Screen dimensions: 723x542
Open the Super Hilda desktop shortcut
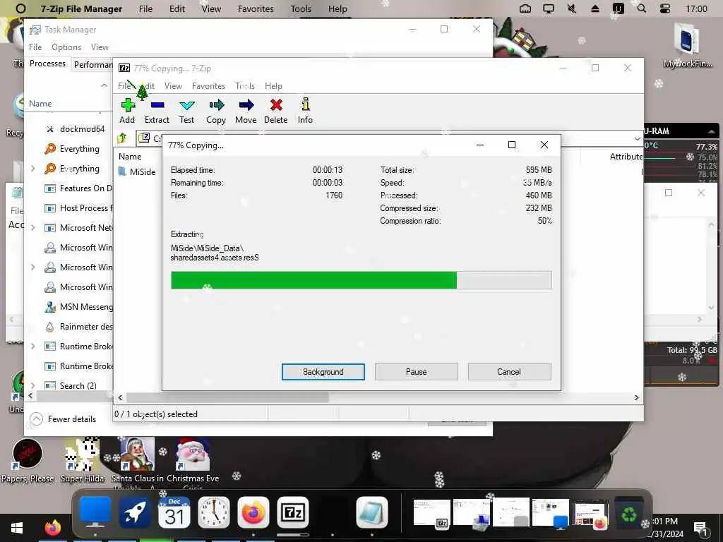tap(82, 460)
